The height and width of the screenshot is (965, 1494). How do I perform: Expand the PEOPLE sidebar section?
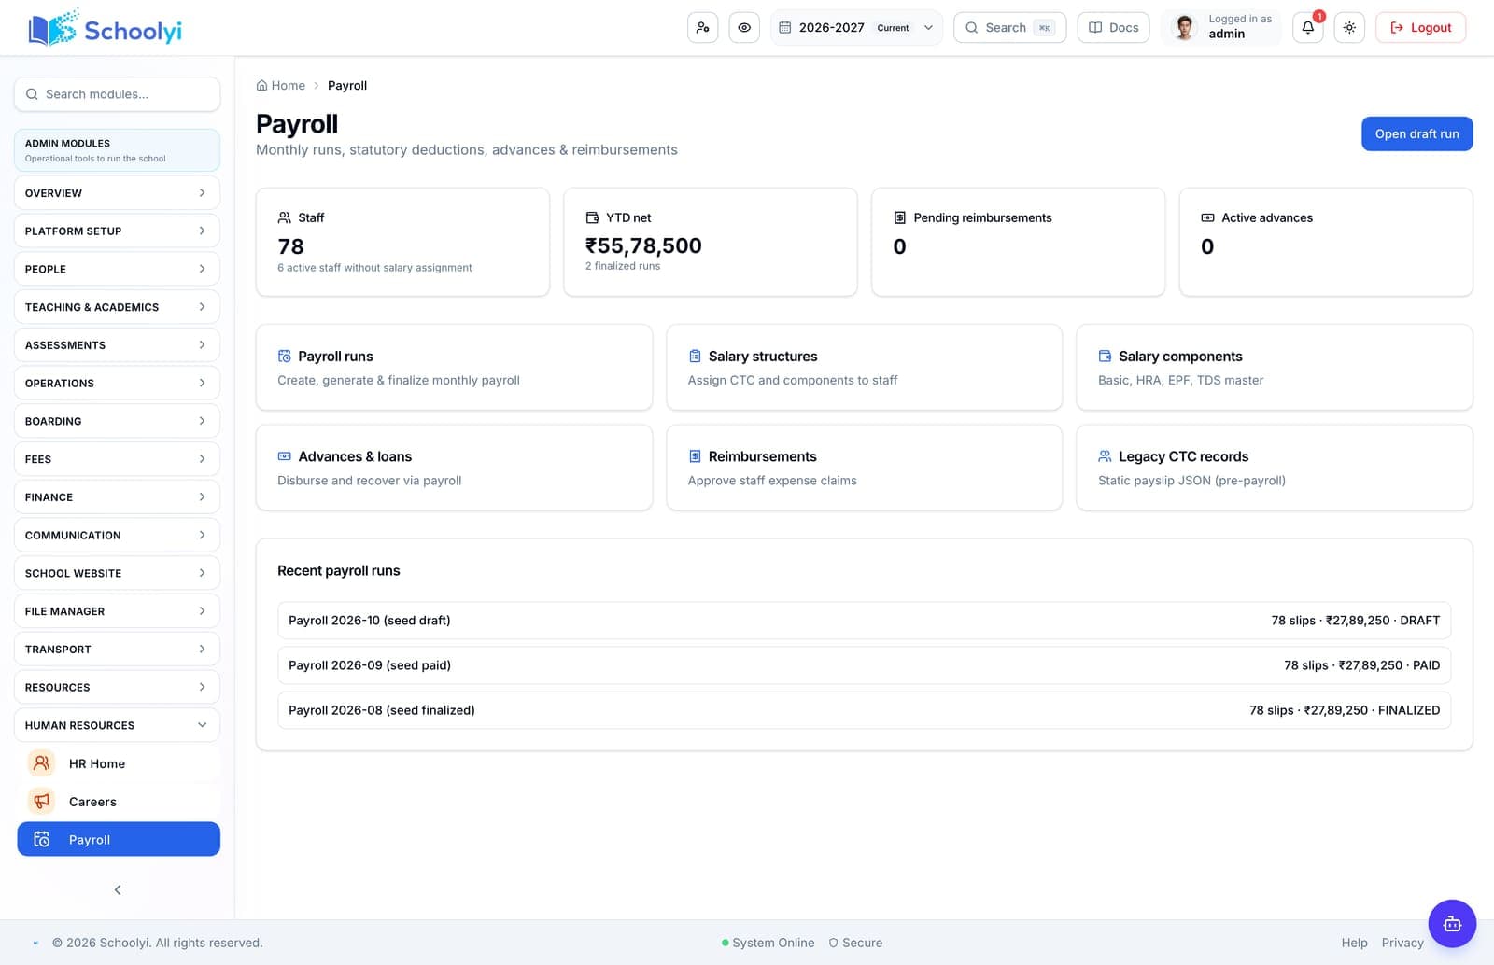(117, 269)
